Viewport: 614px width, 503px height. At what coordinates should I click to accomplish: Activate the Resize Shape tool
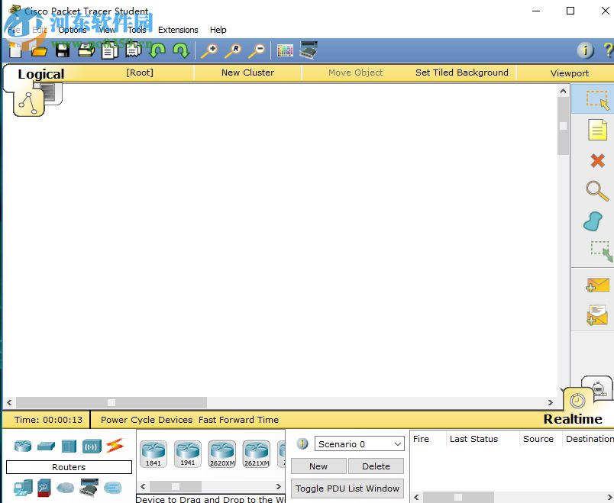point(598,250)
